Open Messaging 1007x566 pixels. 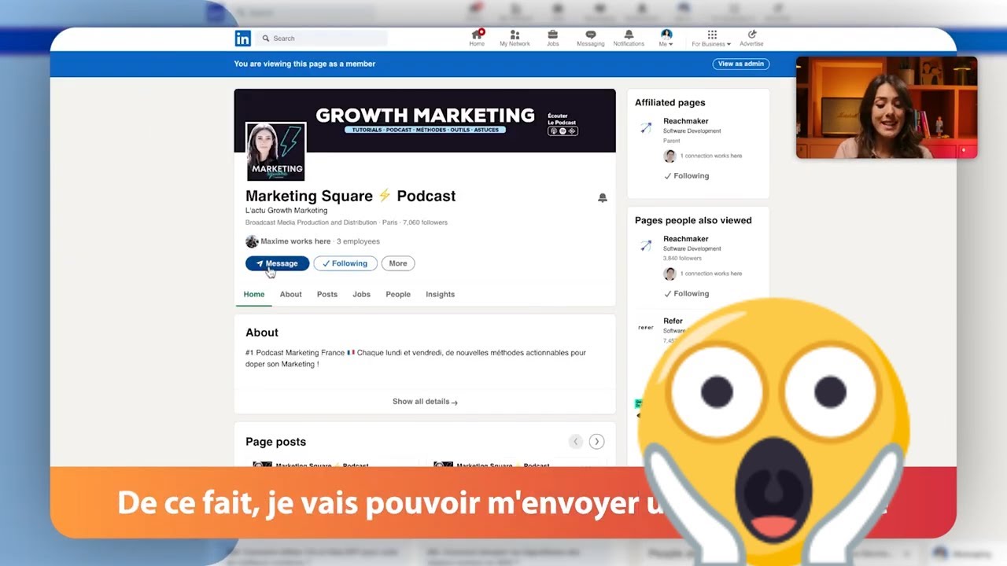coord(590,38)
